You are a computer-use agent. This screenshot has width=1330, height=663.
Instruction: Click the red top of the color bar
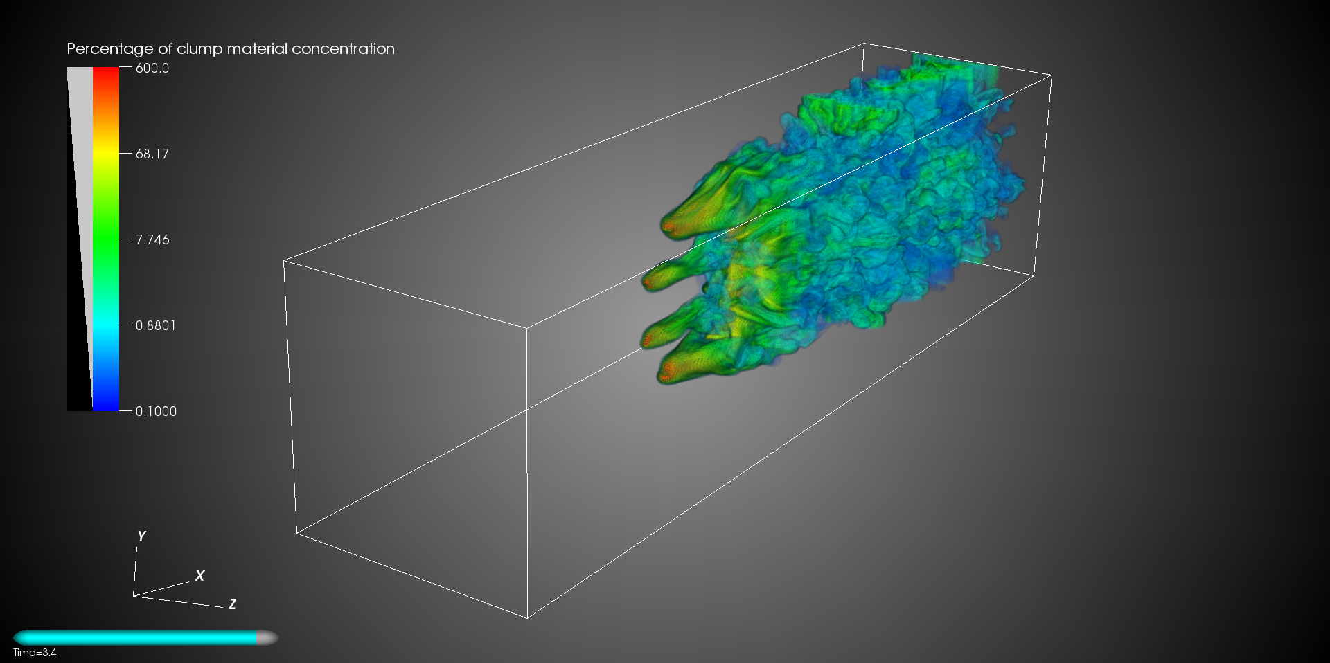tap(105, 75)
